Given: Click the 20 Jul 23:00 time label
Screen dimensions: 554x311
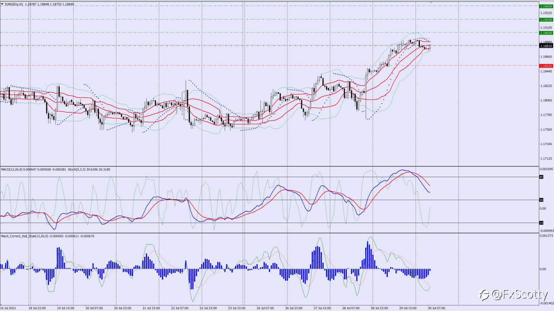Looking at the screenshot, I should pos(122,308).
